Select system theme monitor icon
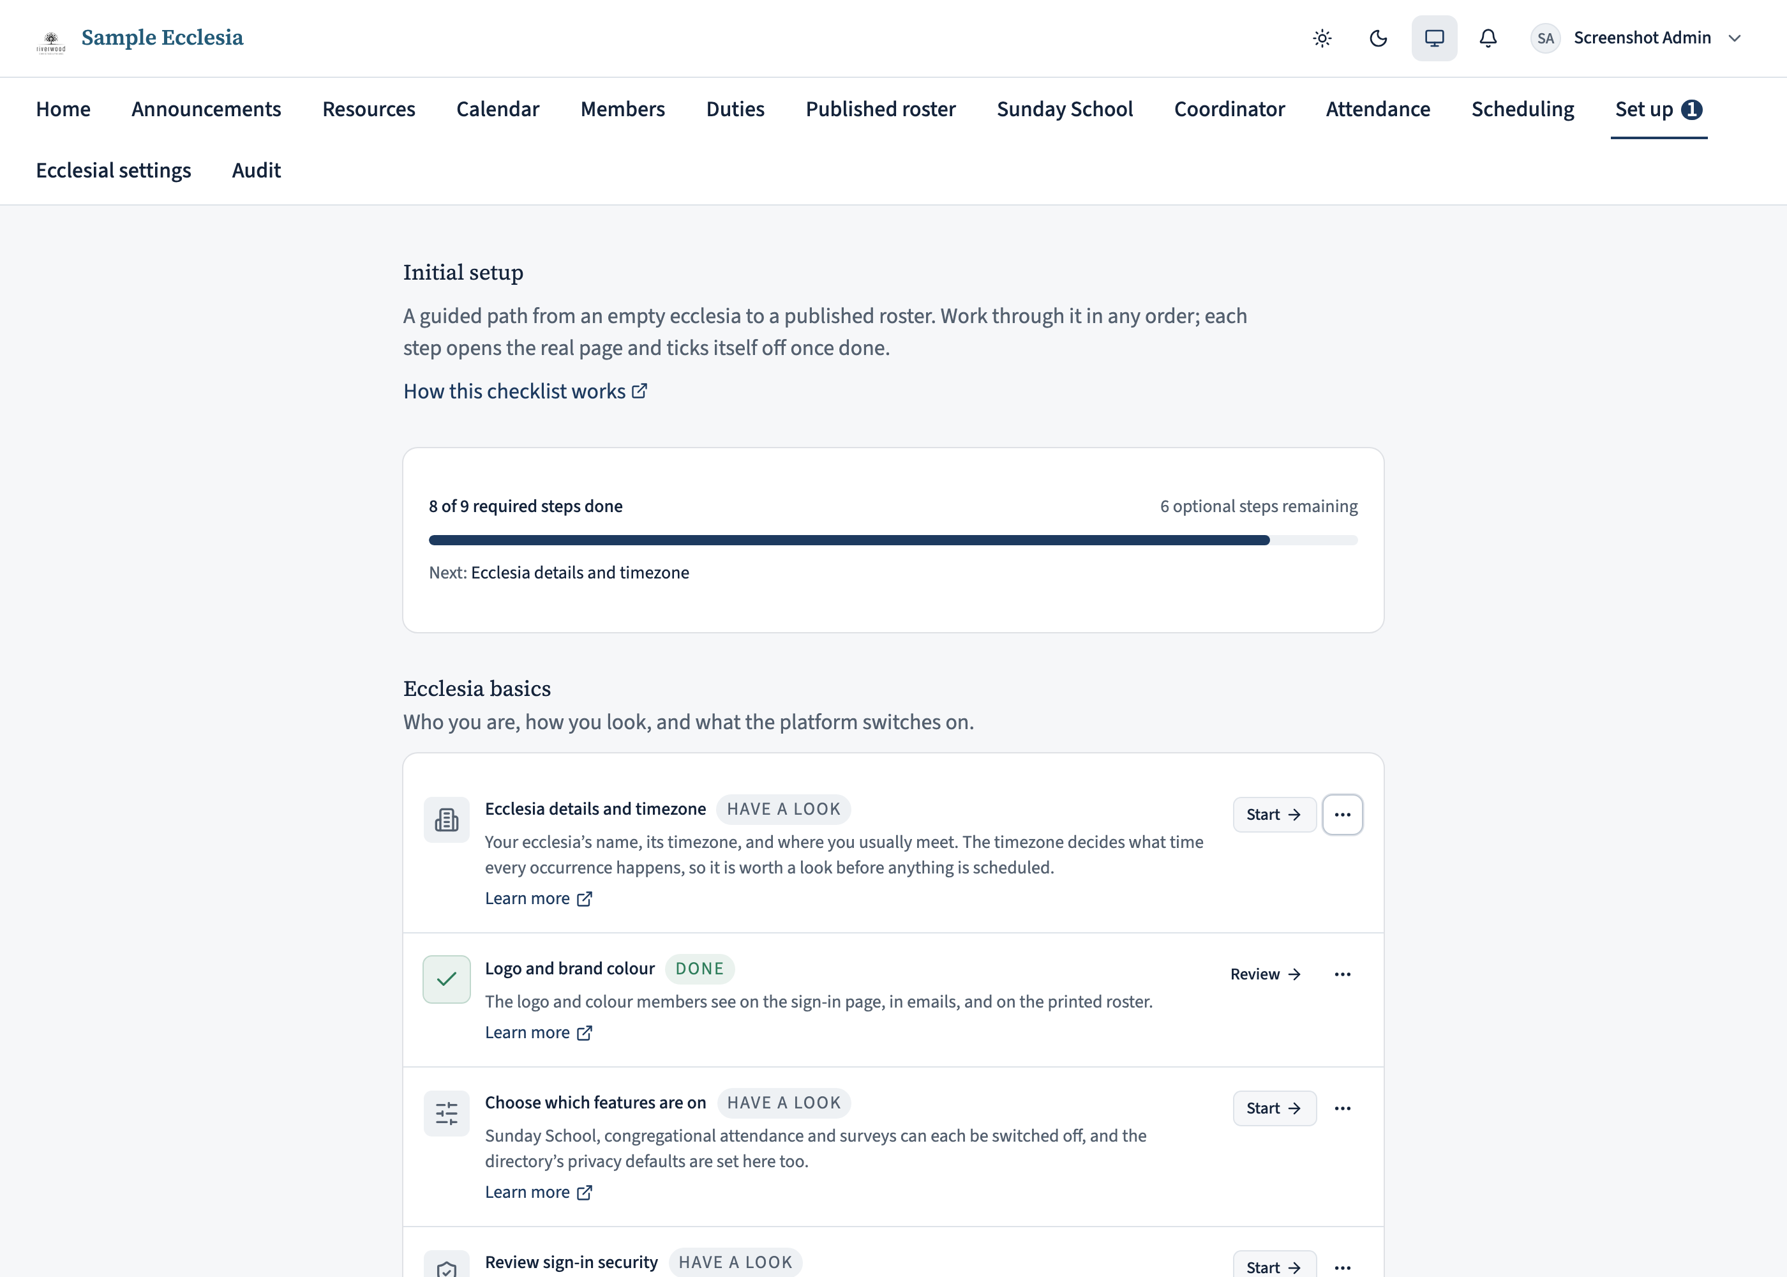Image resolution: width=1787 pixels, height=1277 pixels. click(x=1434, y=38)
